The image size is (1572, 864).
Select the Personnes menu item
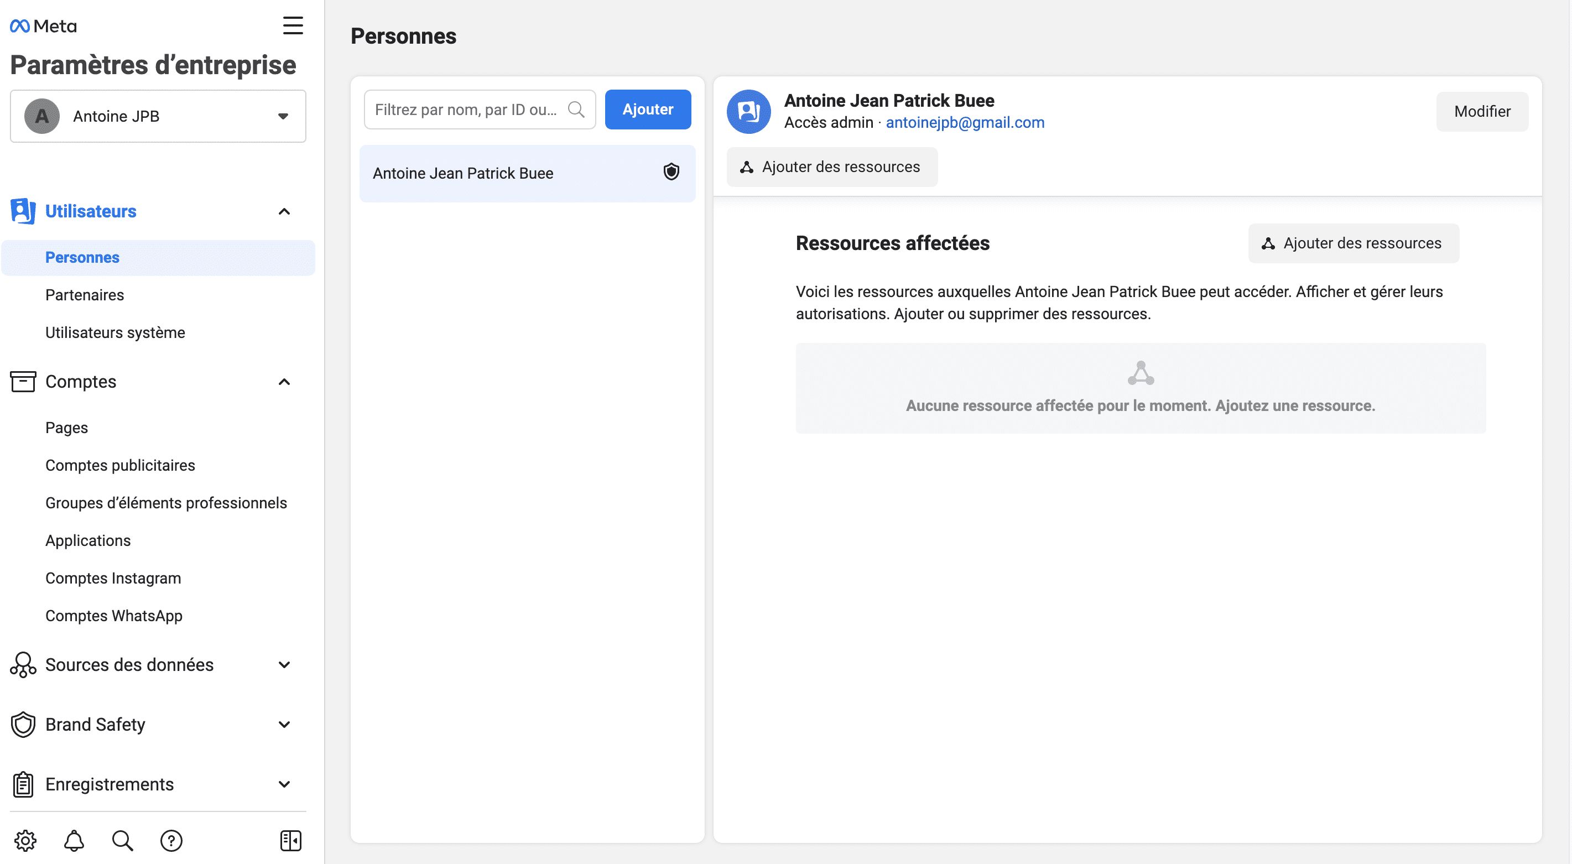pyautogui.click(x=158, y=258)
